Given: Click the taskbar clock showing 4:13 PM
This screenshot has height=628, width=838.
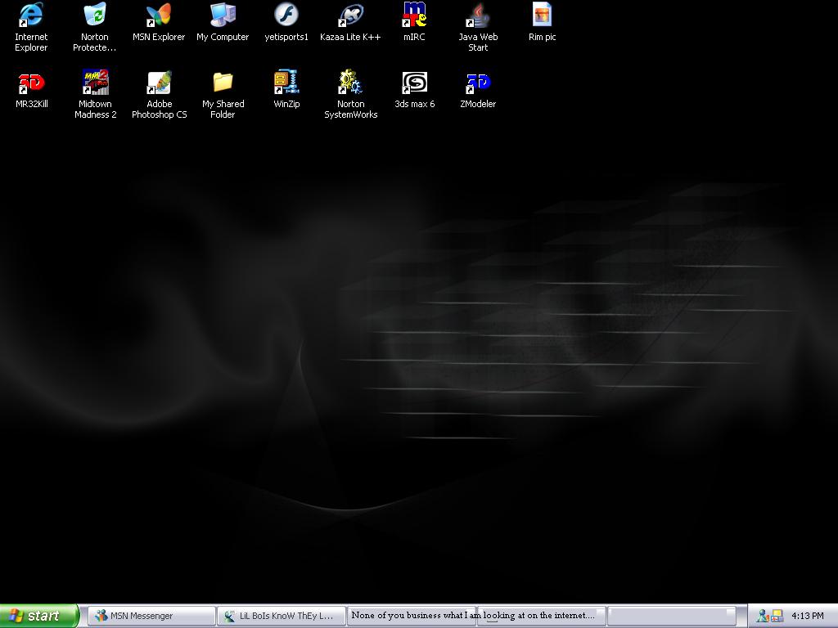Looking at the screenshot, I should tap(807, 616).
